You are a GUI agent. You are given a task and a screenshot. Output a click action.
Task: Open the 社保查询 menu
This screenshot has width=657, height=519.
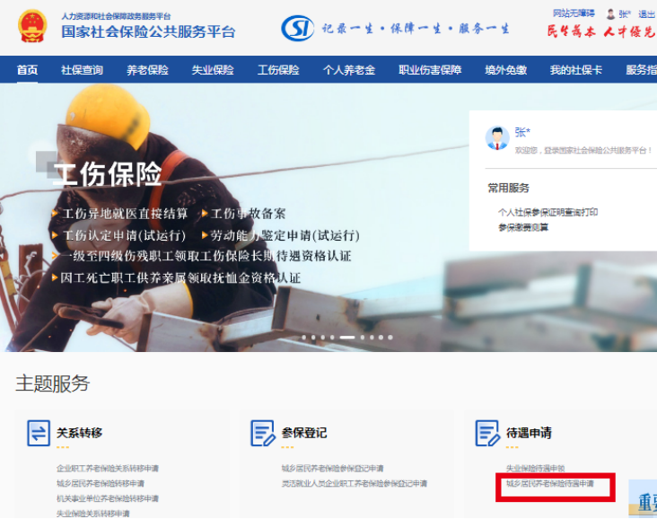coord(82,70)
